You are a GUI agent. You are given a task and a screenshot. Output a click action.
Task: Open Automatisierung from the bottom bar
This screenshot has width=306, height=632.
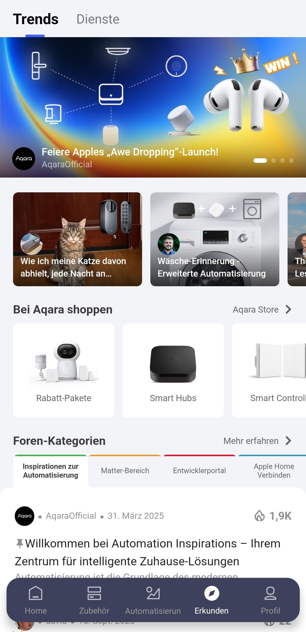point(153,600)
